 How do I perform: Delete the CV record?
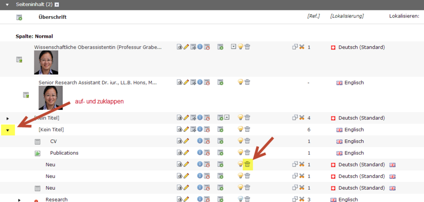(247, 141)
